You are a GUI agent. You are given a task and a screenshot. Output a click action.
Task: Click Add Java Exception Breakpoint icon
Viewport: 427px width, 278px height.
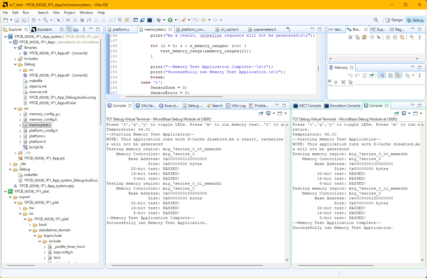coord(411,37)
